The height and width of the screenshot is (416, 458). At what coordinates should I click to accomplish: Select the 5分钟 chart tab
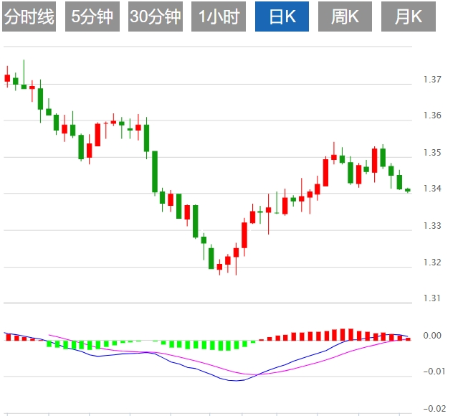(92, 17)
